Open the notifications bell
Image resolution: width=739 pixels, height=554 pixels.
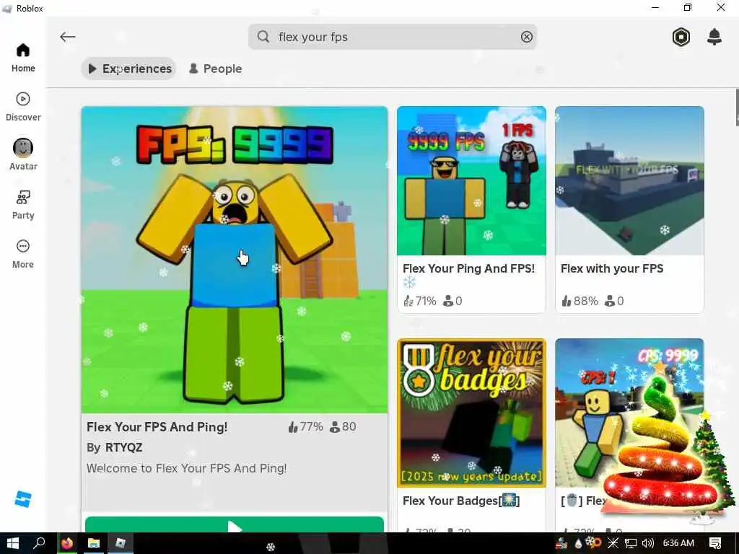(x=714, y=37)
